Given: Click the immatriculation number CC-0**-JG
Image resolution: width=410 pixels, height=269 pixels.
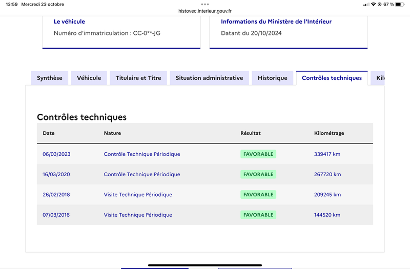Looking at the screenshot, I should coord(147,33).
